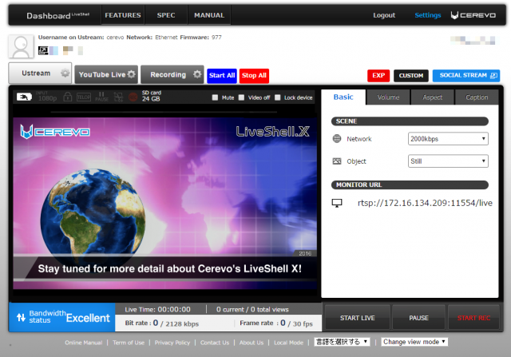The width and height of the screenshot is (511, 357).
Task: Click the TELOP indicator icon
Action: click(84, 97)
